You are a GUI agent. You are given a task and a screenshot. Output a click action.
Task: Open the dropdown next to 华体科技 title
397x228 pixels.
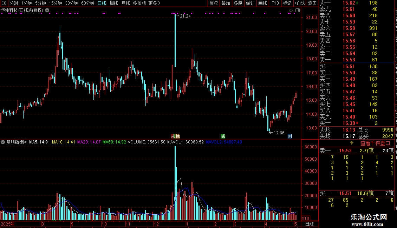click(47, 11)
